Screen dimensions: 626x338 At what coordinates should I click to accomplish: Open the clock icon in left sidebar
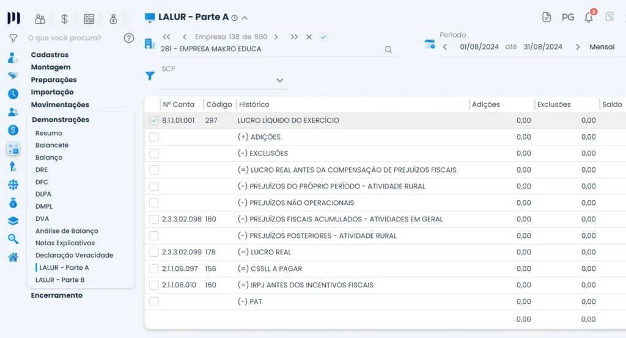(x=13, y=94)
